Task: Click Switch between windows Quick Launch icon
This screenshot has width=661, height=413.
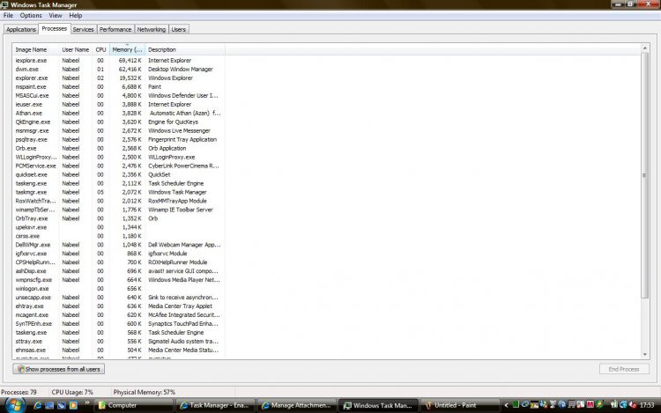Action: [x=62, y=405]
